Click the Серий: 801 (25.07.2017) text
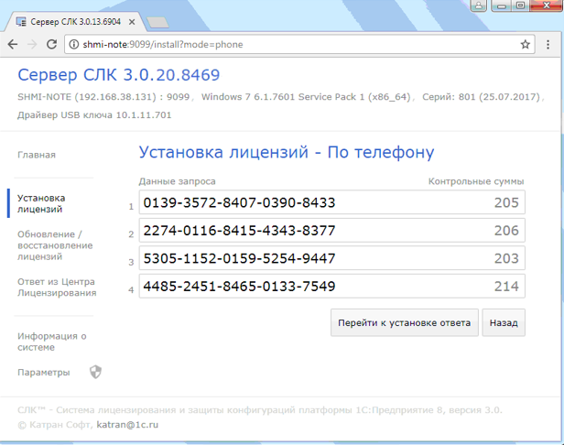The image size is (564, 445). [x=482, y=97]
